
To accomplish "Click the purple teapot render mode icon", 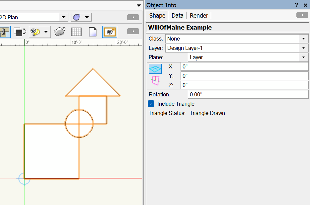I will 77,17.
